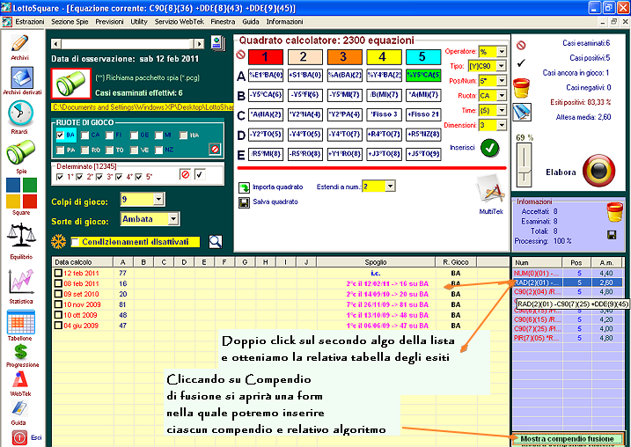
Task: Select the RAD(2)(01) algorithm row
Action: coord(568,282)
